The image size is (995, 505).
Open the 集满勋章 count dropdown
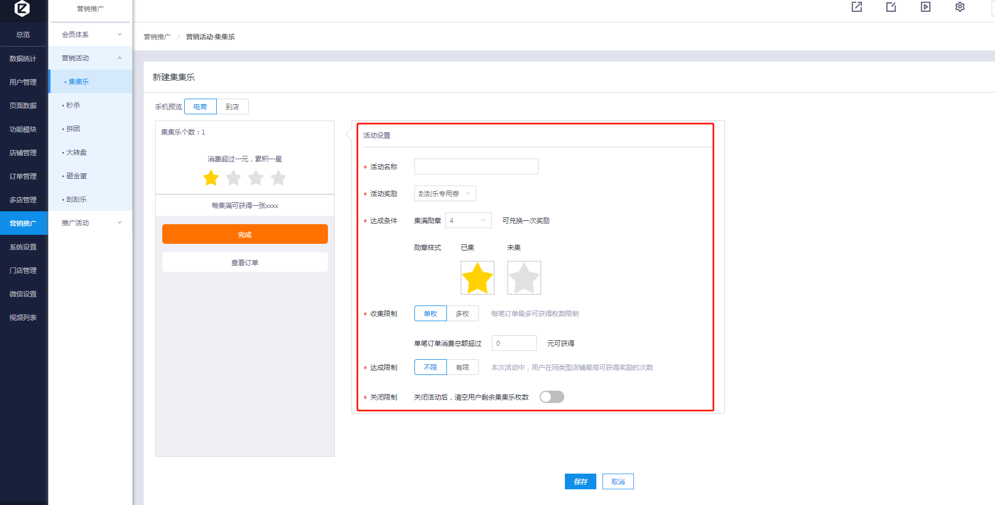click(468, 220)
